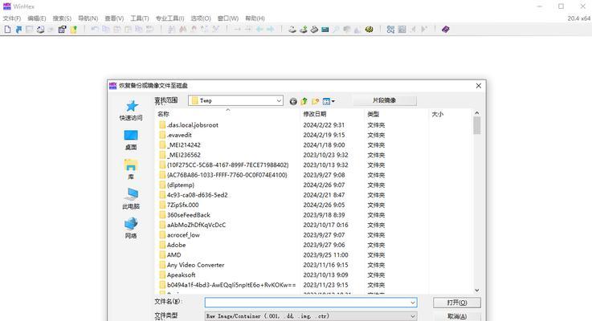Click the Open file icon with blue arrow

pyautogui.click(x=18, y=30)
